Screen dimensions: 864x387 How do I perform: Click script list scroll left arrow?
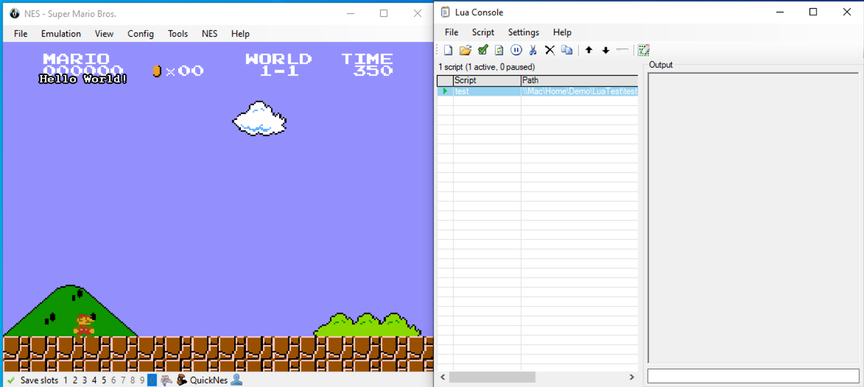(443, 377)
